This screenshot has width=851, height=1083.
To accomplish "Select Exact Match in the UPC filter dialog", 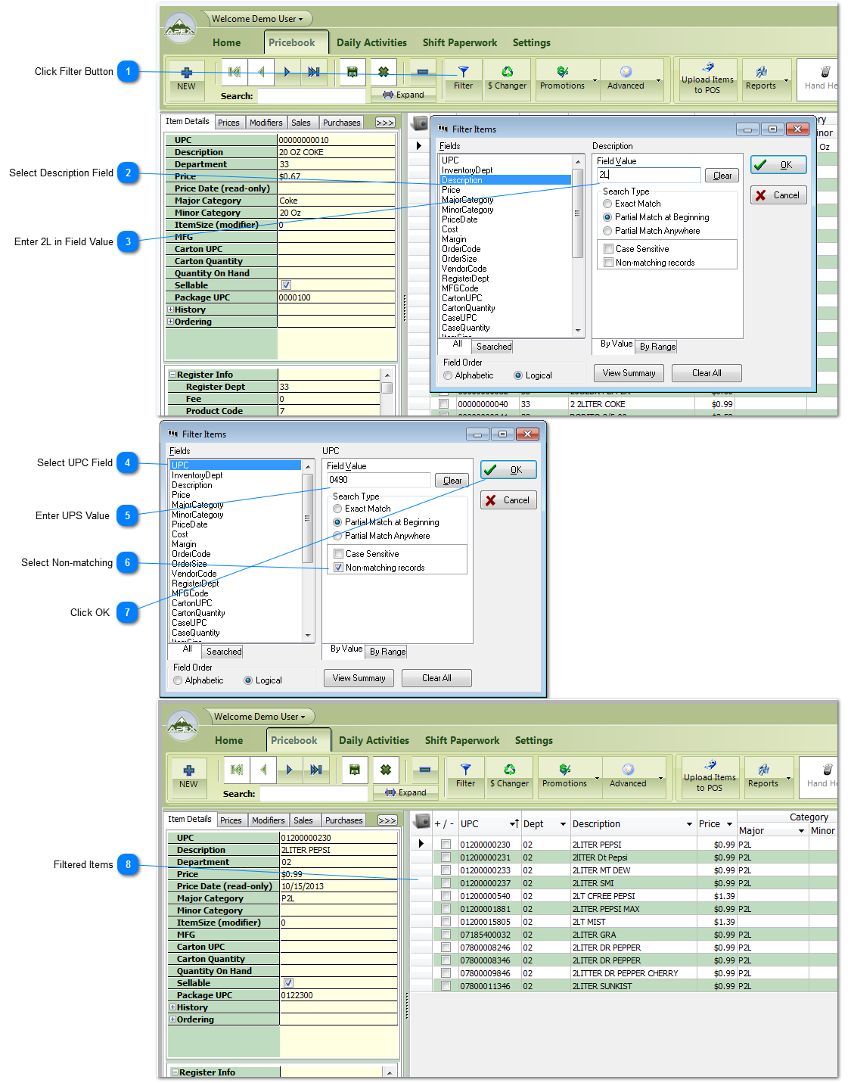I will point(337,509).
